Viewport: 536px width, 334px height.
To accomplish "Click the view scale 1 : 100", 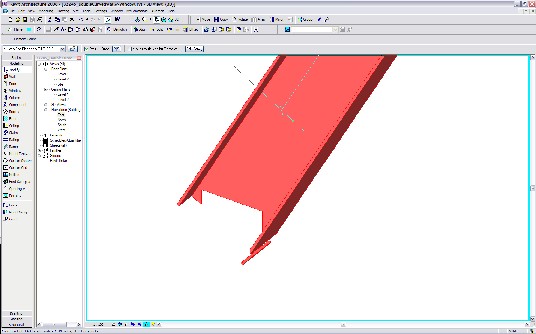I will point(98,324).
